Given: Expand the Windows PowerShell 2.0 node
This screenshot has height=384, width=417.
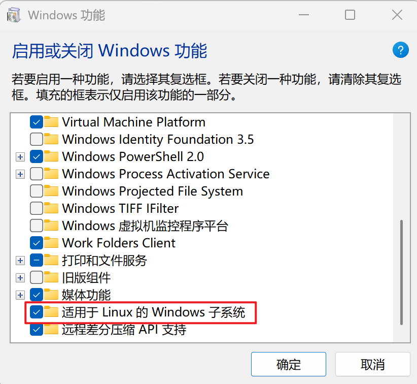Looking at the screenshot, I should (20, 157).
